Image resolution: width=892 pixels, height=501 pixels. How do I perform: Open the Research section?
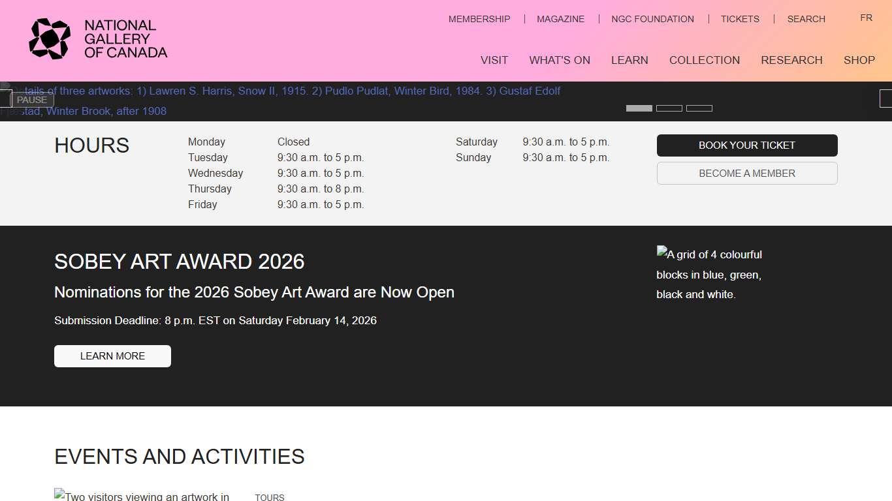click(791, 60)
